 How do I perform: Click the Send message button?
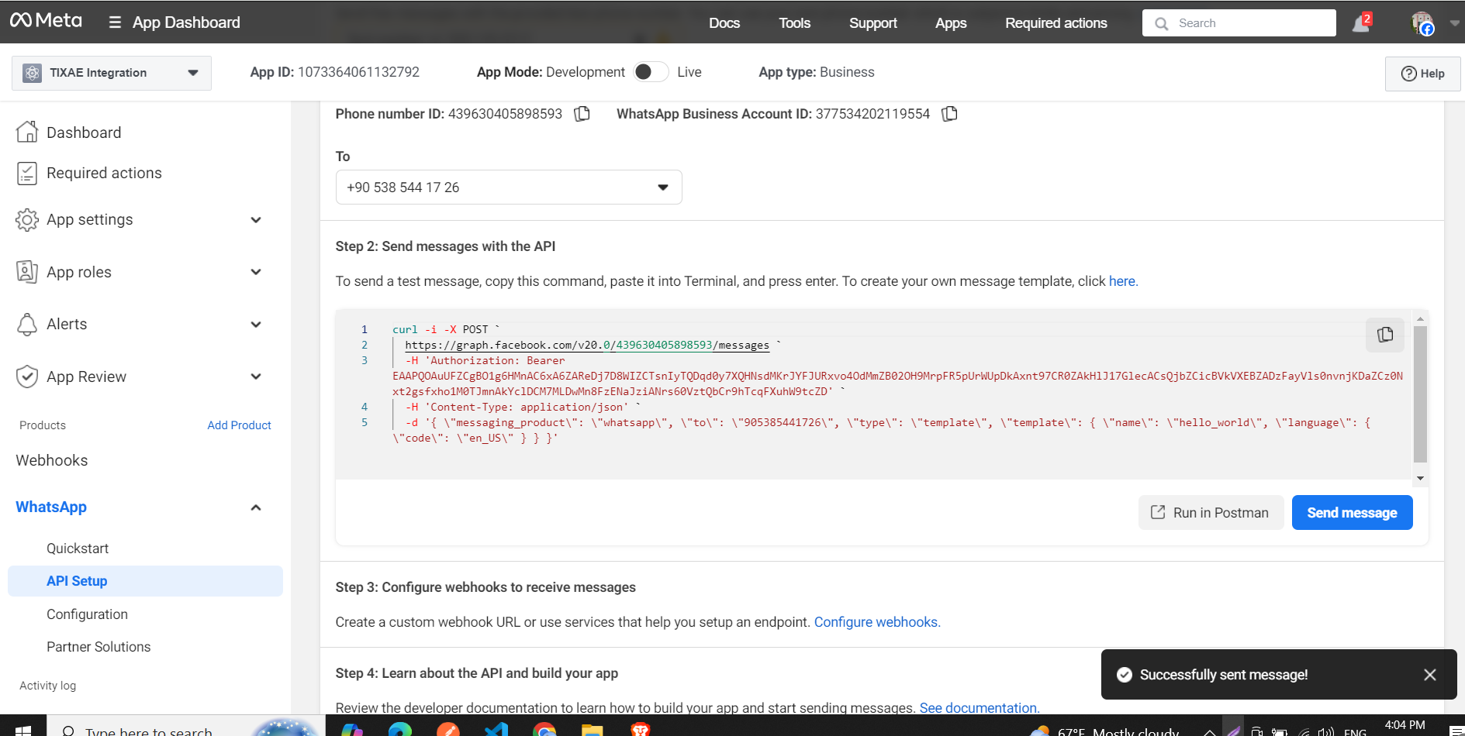(1352, 512)
